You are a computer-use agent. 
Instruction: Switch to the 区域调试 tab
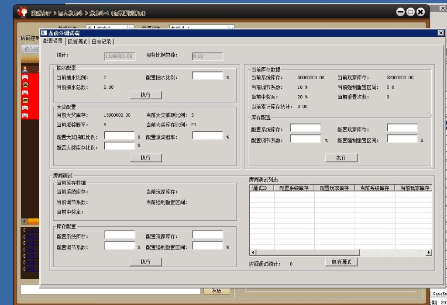pyautogui.click(x=77, y=42)
